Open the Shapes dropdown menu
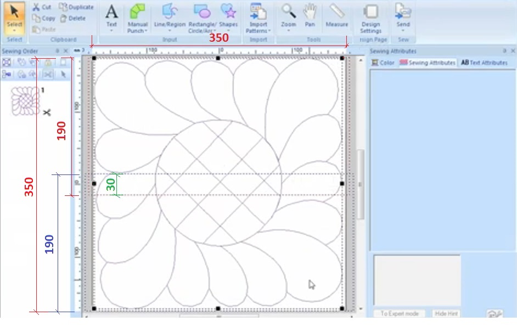 [x=228, y=31]
